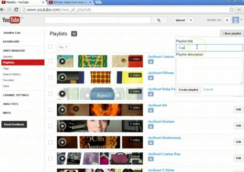Screen dimensions: 244x172
Task: Open the Jaclinart Anniversary playlist link
Action: pyautogui.click(x=164, y=138)
